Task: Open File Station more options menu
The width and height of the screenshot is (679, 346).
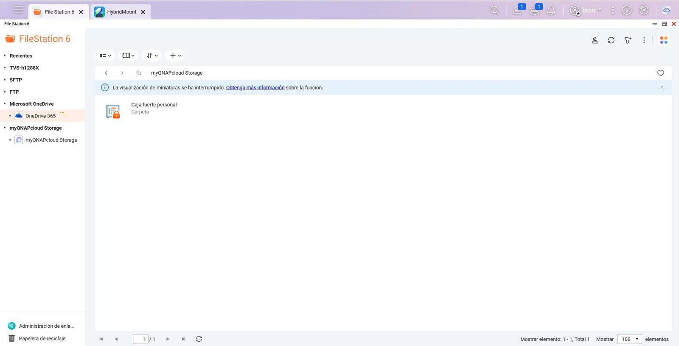Action: pos(644,40)
